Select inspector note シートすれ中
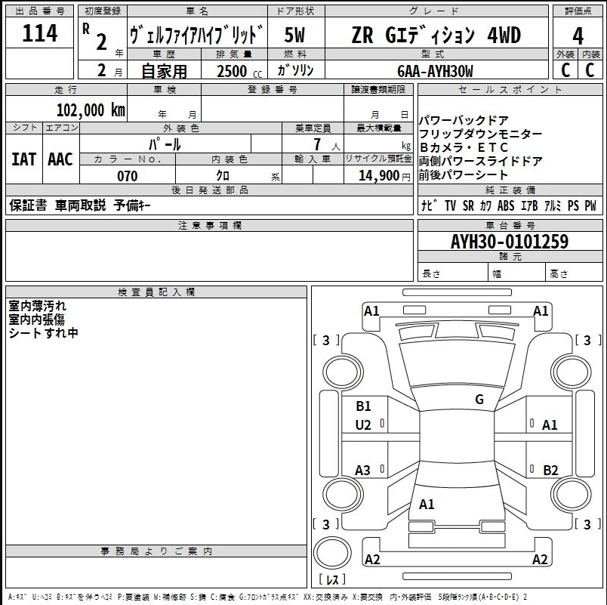607x605 pixels. coord(44,333)
